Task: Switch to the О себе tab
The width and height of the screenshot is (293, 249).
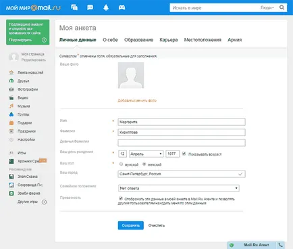Action: tap(110, 40)
